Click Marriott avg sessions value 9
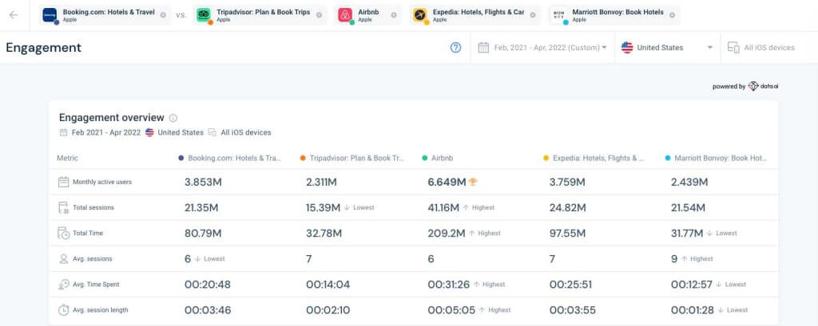 click(x=674, y=259)
